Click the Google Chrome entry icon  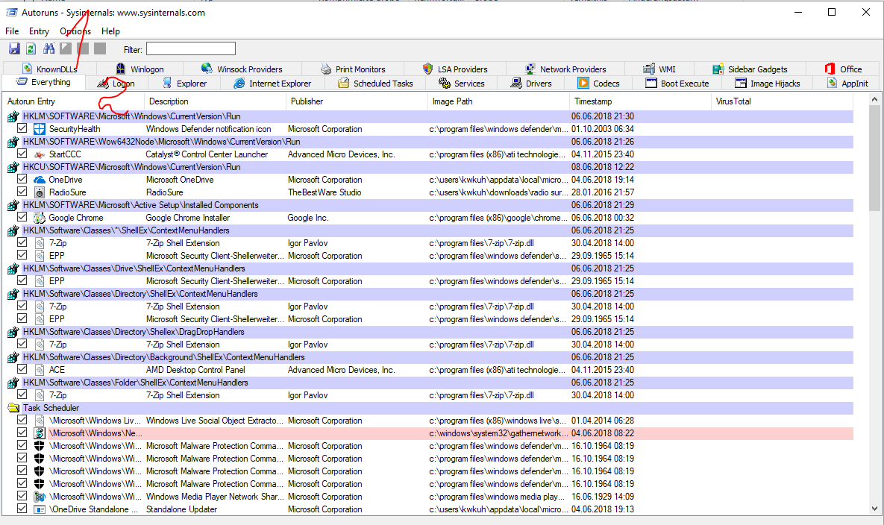(40, 218)
